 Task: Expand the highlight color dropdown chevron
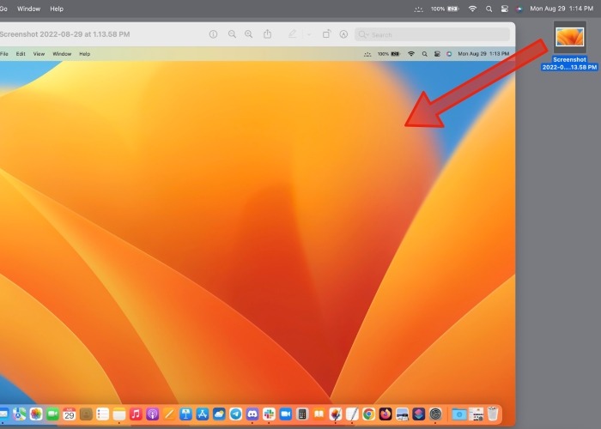coord(308,35)
